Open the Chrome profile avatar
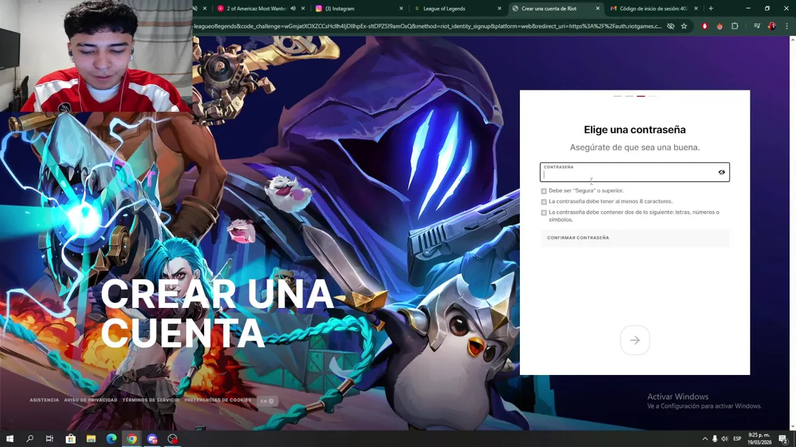Viewport: 796px width, 447px height. tap(772, 26)
